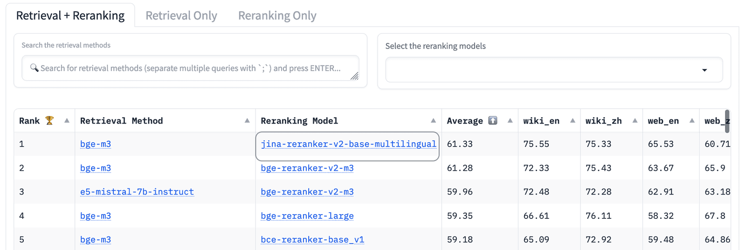The image size is (746, 250).
Task: Select Average value 59.35
Action: pyautogui.click(x=460, y=216)
